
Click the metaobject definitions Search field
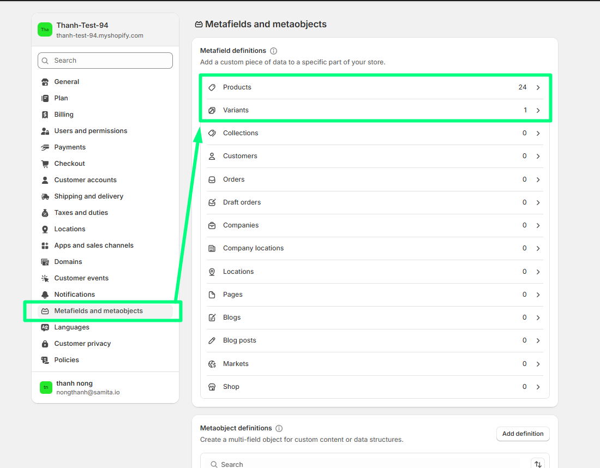pos(365,464)
